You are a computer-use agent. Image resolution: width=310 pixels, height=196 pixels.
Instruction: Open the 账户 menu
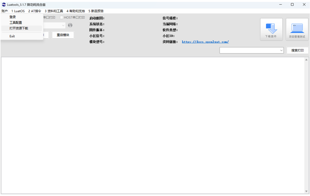click(x=5, y=11)
